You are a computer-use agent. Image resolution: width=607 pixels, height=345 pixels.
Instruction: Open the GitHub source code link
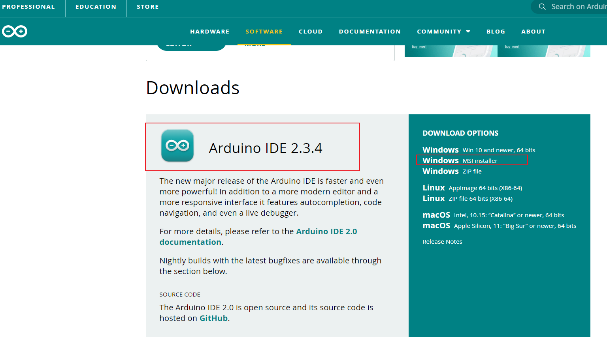[214, 318]
